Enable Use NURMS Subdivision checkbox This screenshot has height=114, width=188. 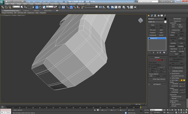click(x=170, y=76)
